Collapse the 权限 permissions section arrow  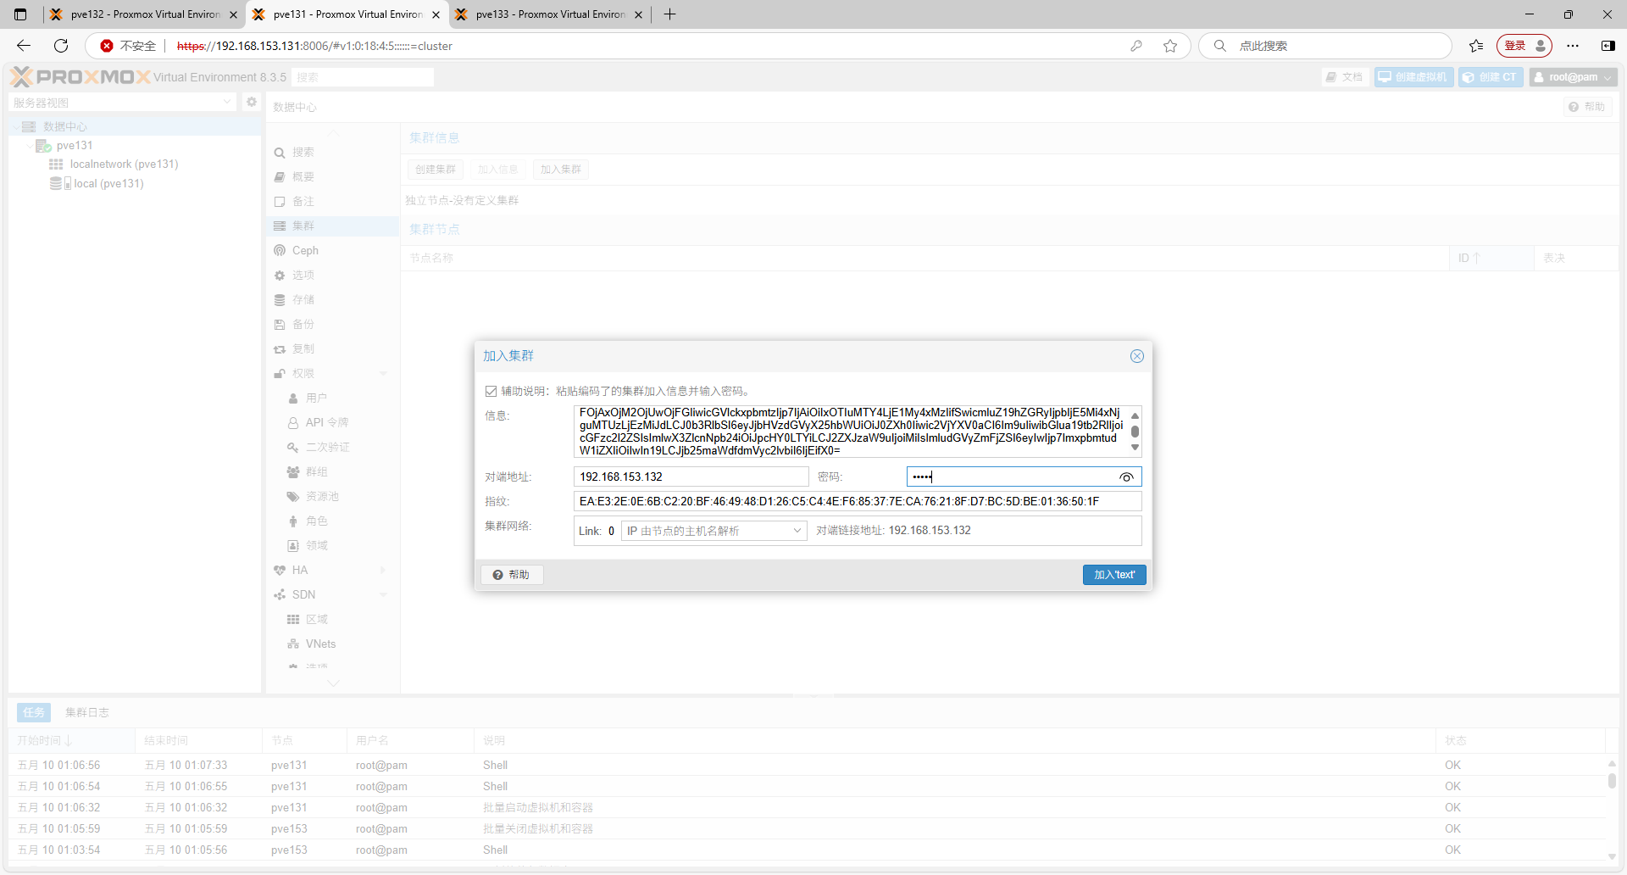click(384, 374)
